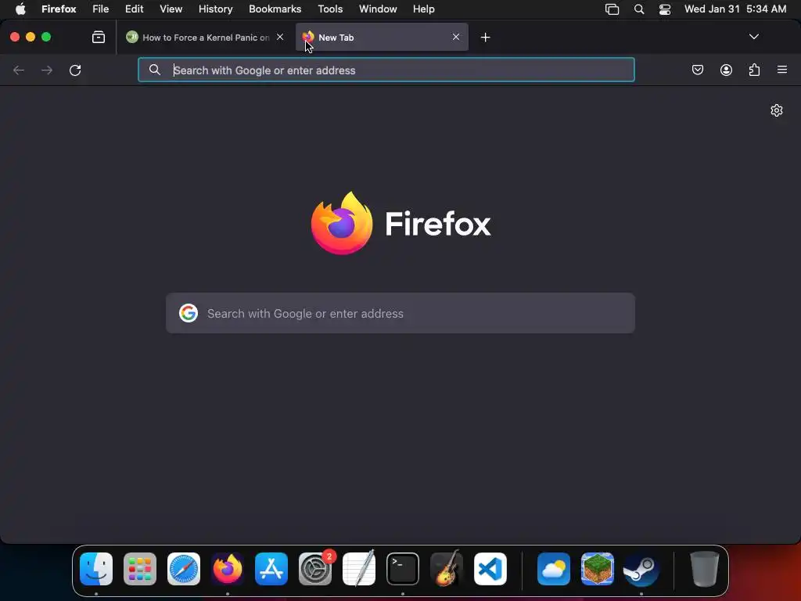The height and width of the screenshot is (601, 801).
Task: Open the View menu
Action: pos(171,9)
